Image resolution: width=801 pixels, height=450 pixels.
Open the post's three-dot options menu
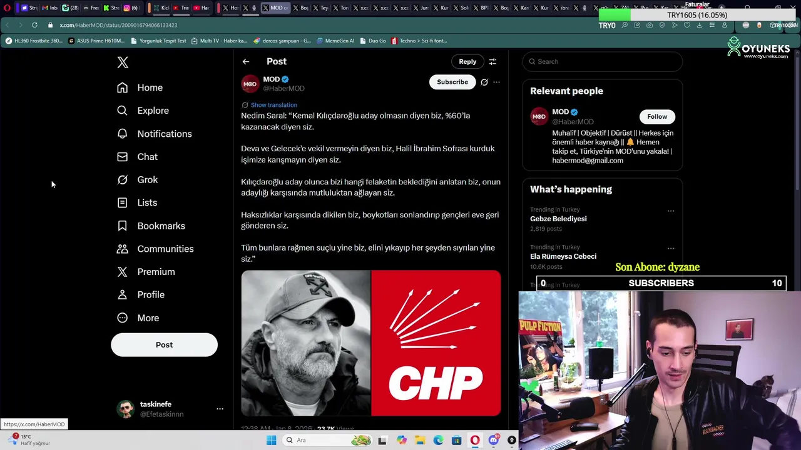tap(496, 82)
